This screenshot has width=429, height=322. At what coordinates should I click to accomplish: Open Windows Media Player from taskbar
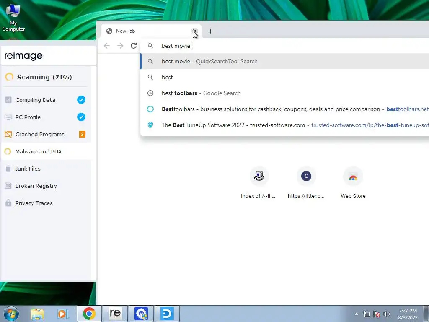63,314
